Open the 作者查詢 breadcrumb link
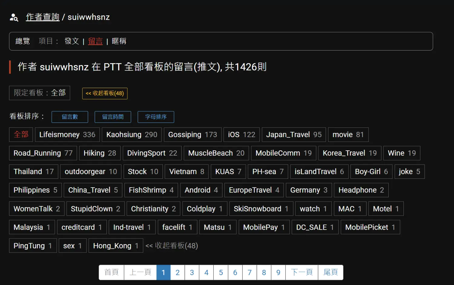Screen dimensions: 454x285 [42, 17]
